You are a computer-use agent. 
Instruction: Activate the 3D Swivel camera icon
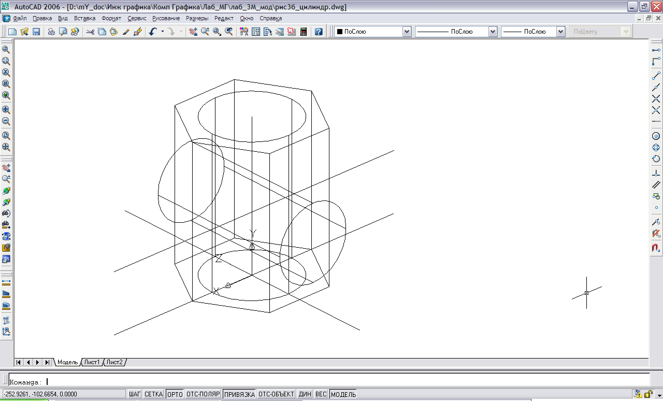tap(6, 213)
